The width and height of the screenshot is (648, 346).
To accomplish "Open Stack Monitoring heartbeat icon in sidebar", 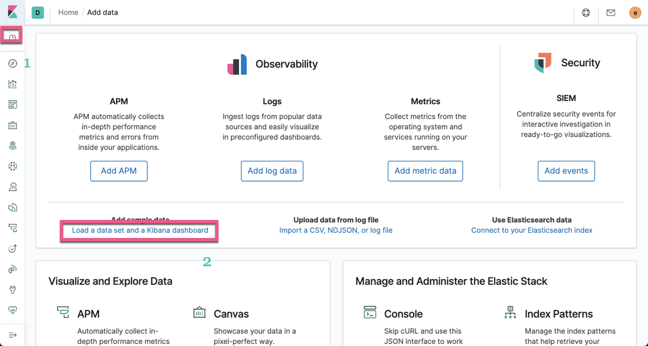I will 12,310.
